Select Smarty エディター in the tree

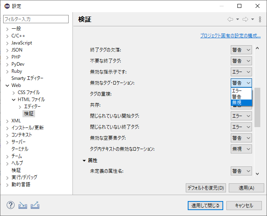27,78
